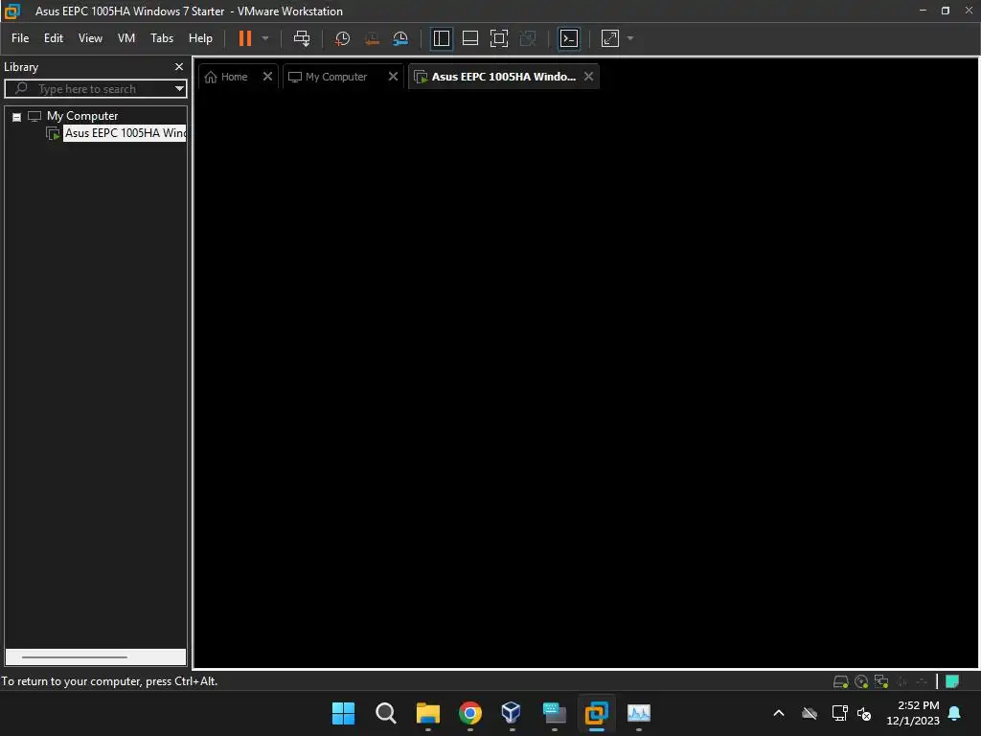
Task: Open the clock showing 2:52 PM
Action: click(x=913, y=713)
